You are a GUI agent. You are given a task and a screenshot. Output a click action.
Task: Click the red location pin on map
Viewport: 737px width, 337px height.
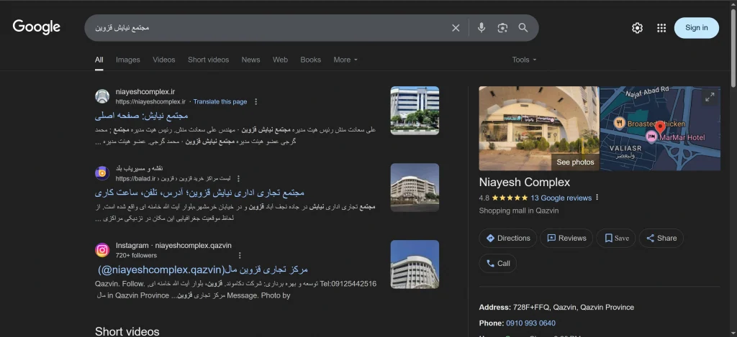click(x=660, y=127)
